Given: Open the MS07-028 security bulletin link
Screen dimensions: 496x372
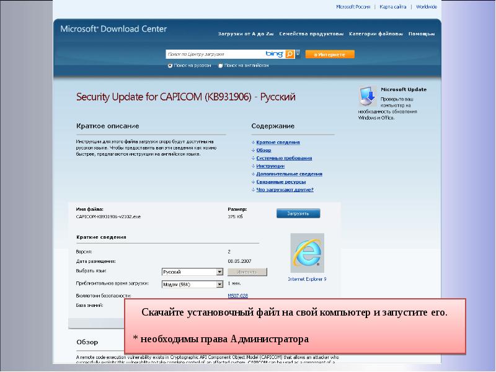Looking at the screenshot, I should [237, 296].
